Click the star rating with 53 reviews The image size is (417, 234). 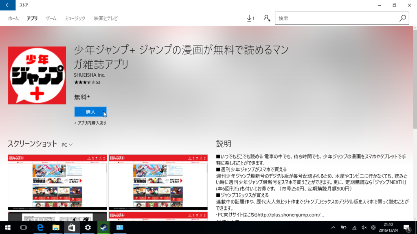[x=87, y=82]
